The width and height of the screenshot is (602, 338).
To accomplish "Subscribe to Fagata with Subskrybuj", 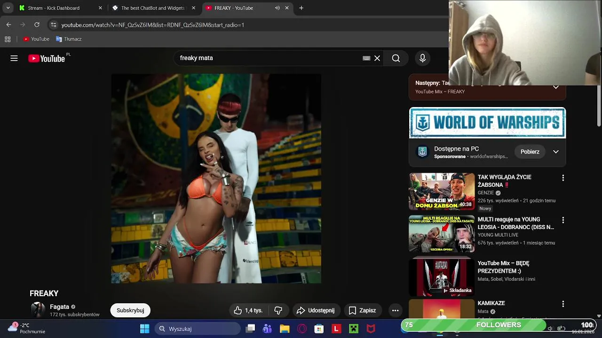I will tap(130, 310).
